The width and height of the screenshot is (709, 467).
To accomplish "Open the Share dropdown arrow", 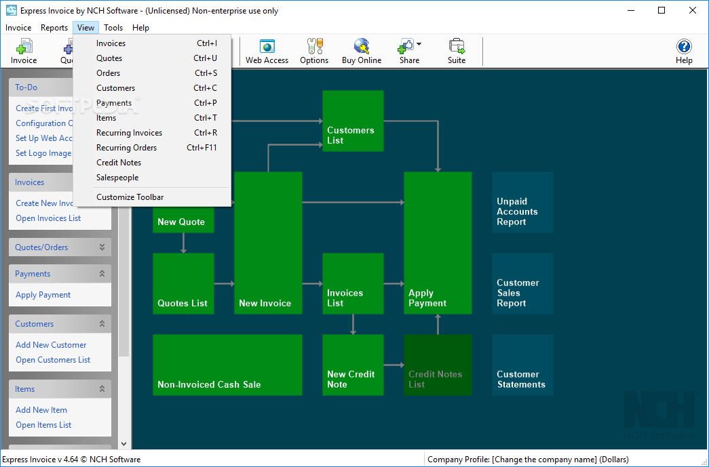I will tap(419, 44).
